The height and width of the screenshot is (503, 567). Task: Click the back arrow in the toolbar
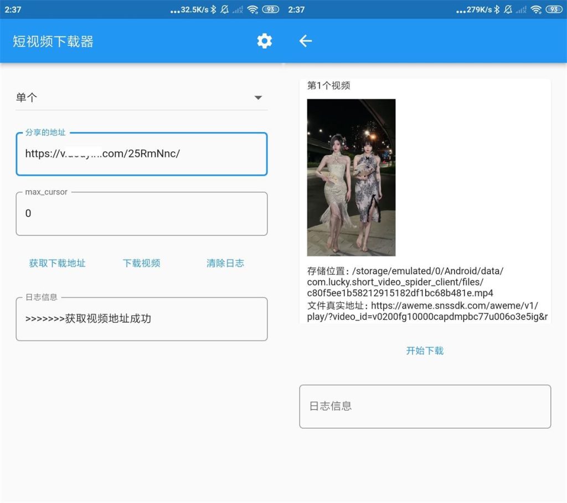(305, 41)
